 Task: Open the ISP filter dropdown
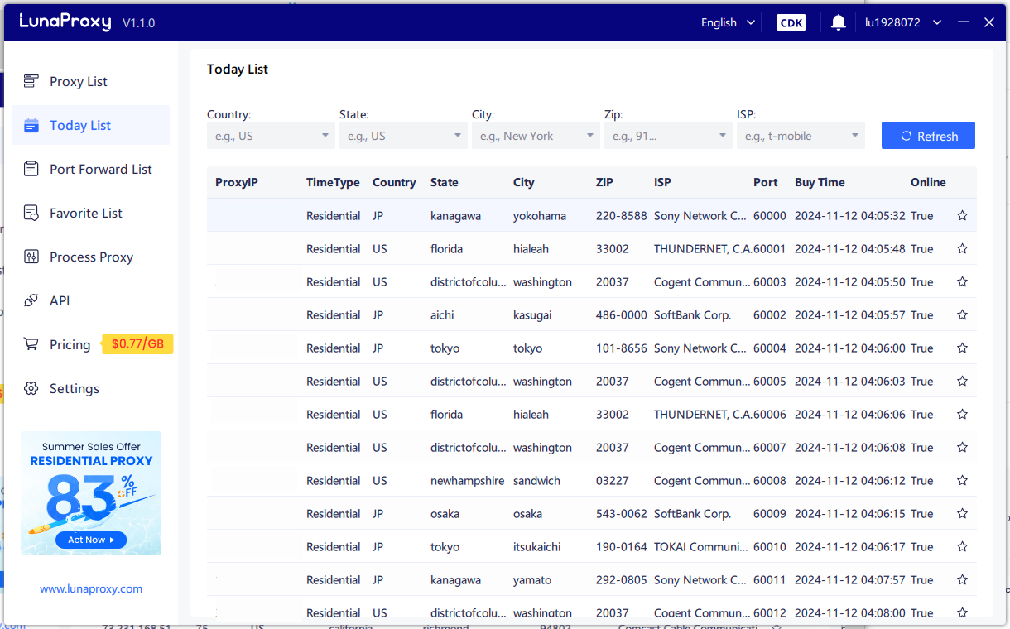(800, 136)
